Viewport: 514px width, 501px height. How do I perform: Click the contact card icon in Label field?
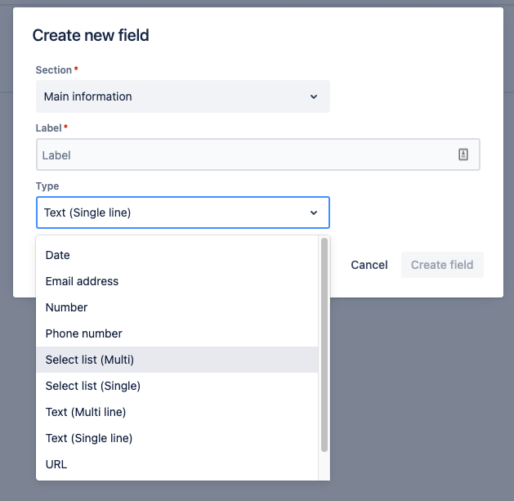coord(463,154)
